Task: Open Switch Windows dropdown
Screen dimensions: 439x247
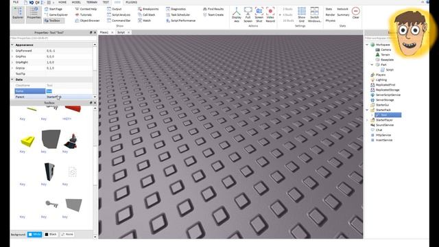Action: click(x=314, y=15)
